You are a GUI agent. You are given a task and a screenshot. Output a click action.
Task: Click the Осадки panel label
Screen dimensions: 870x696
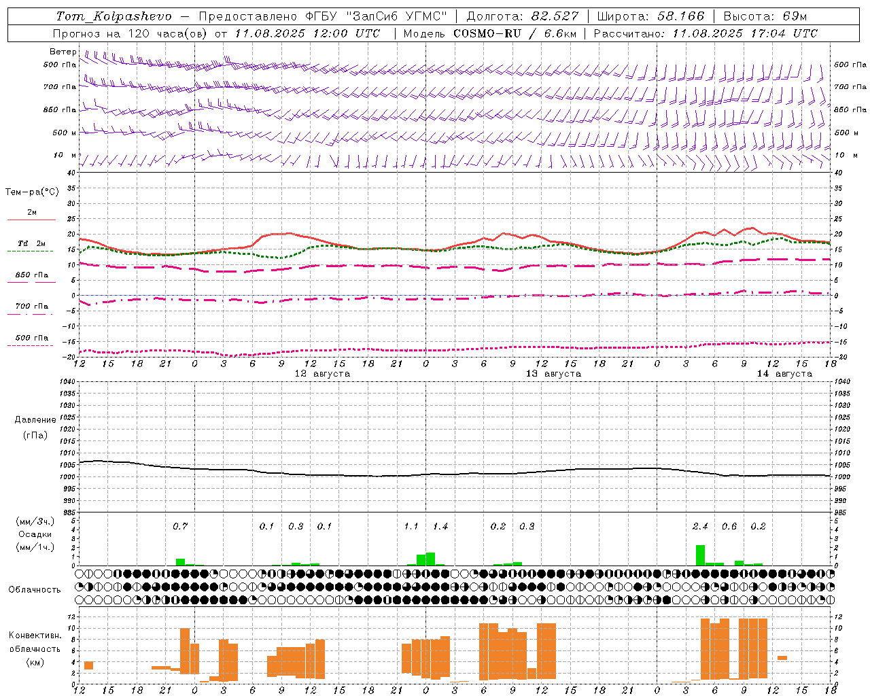pyautogui.click(x=35, y=534)
